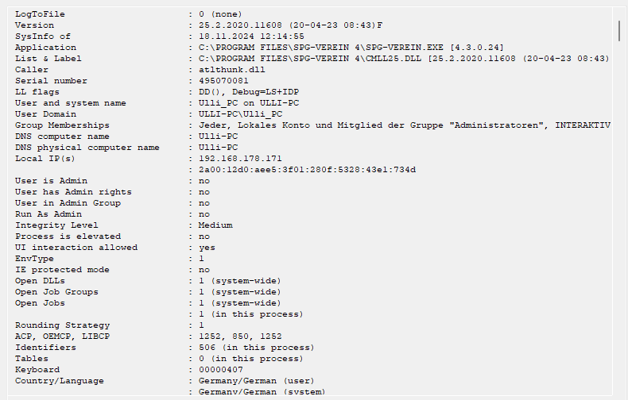Click the Keyboard value 00000407
The width and height of the screenshot is (628, 400).
pos(221,370)
